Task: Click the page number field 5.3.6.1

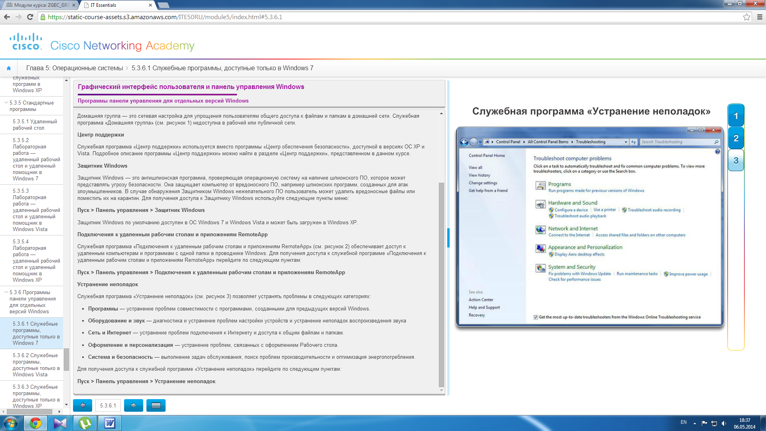Action: pos(108,405)
